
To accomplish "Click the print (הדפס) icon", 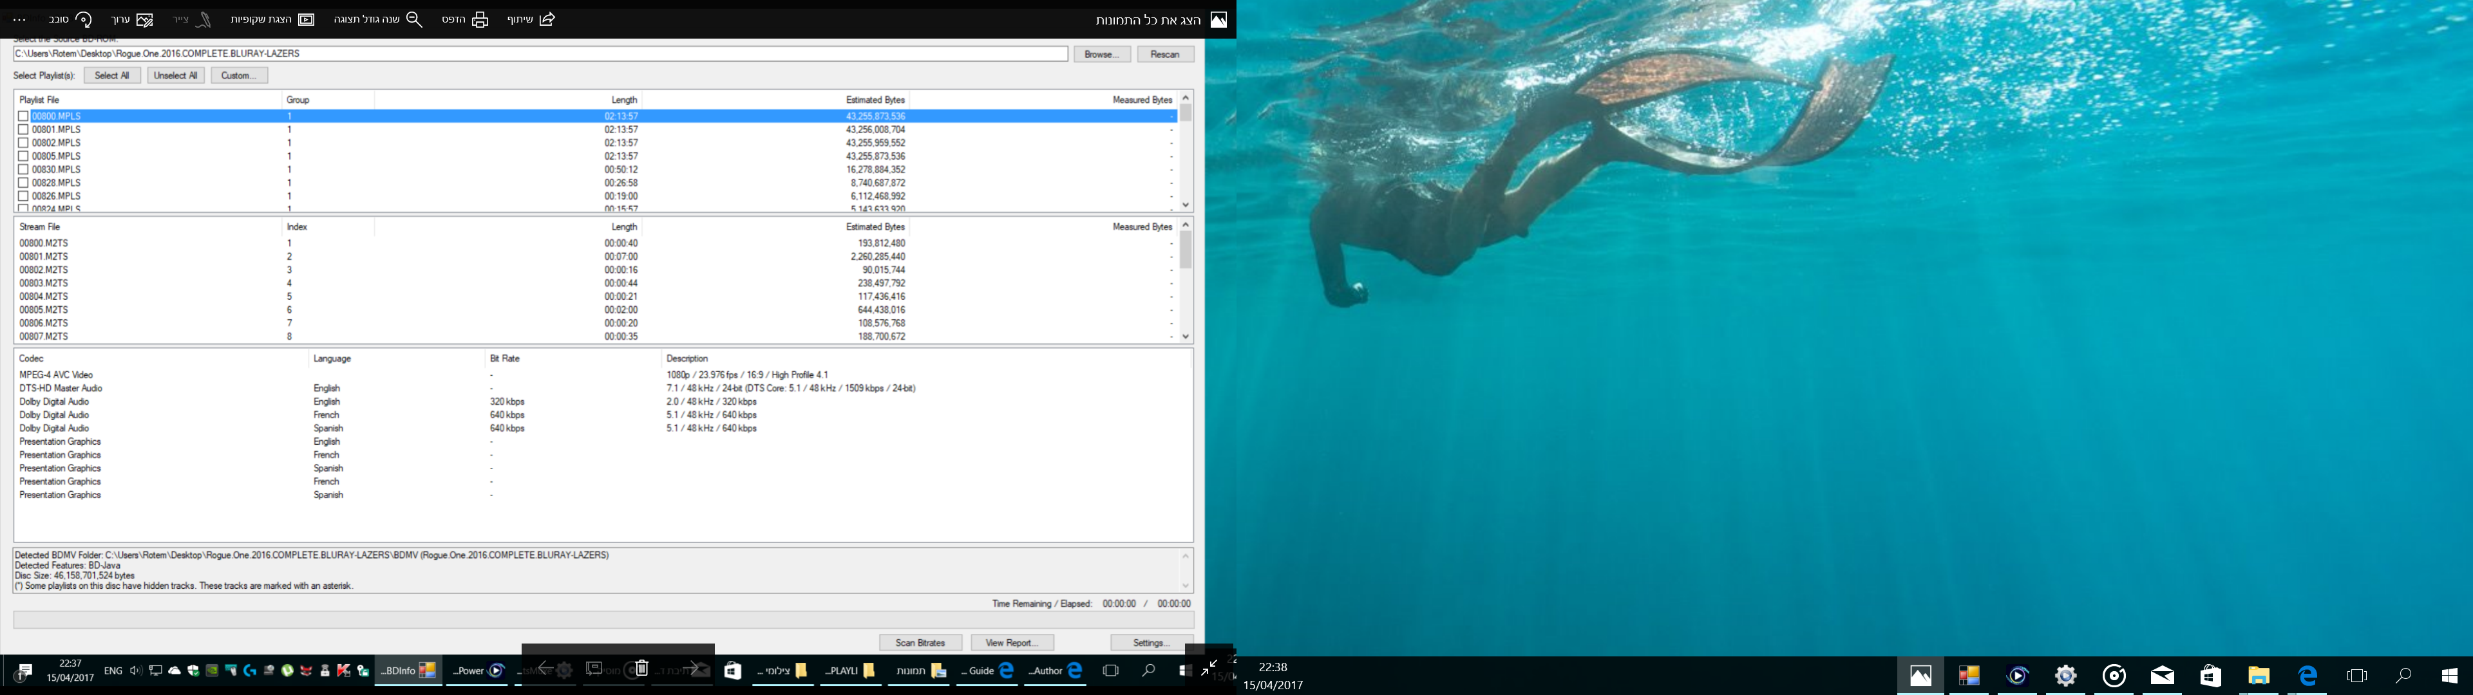I will click(x=480, y=19).
